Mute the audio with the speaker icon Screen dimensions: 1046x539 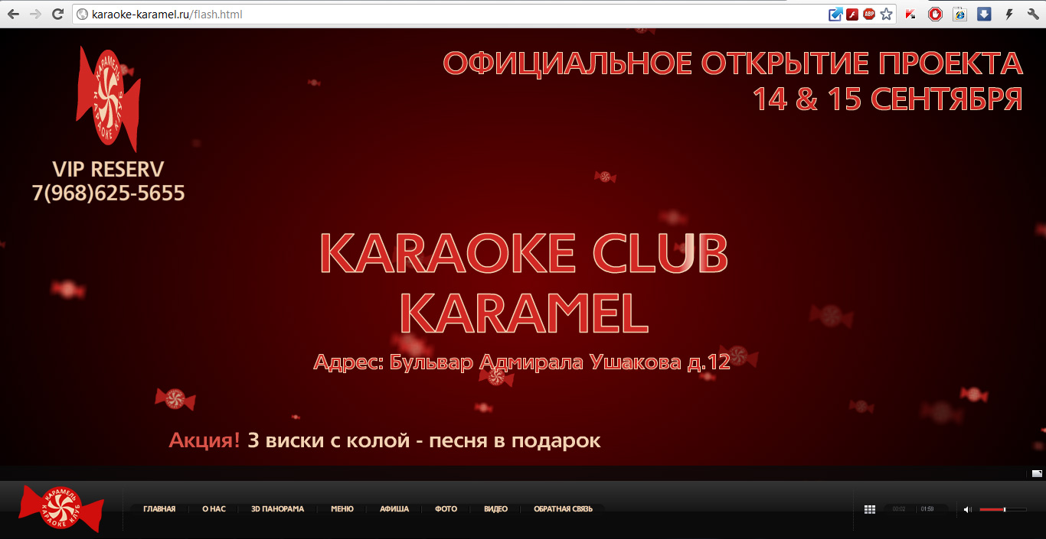pos(967,509)
